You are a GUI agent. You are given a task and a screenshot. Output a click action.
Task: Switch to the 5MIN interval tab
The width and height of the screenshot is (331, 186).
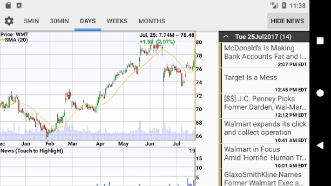(x=31, y=21)
